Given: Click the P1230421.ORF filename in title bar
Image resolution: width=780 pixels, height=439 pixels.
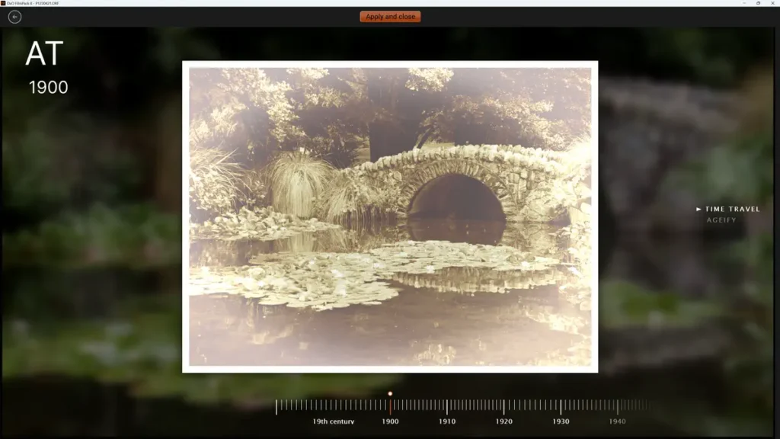Looking at the screenshot, I should (x=46, y=5).
